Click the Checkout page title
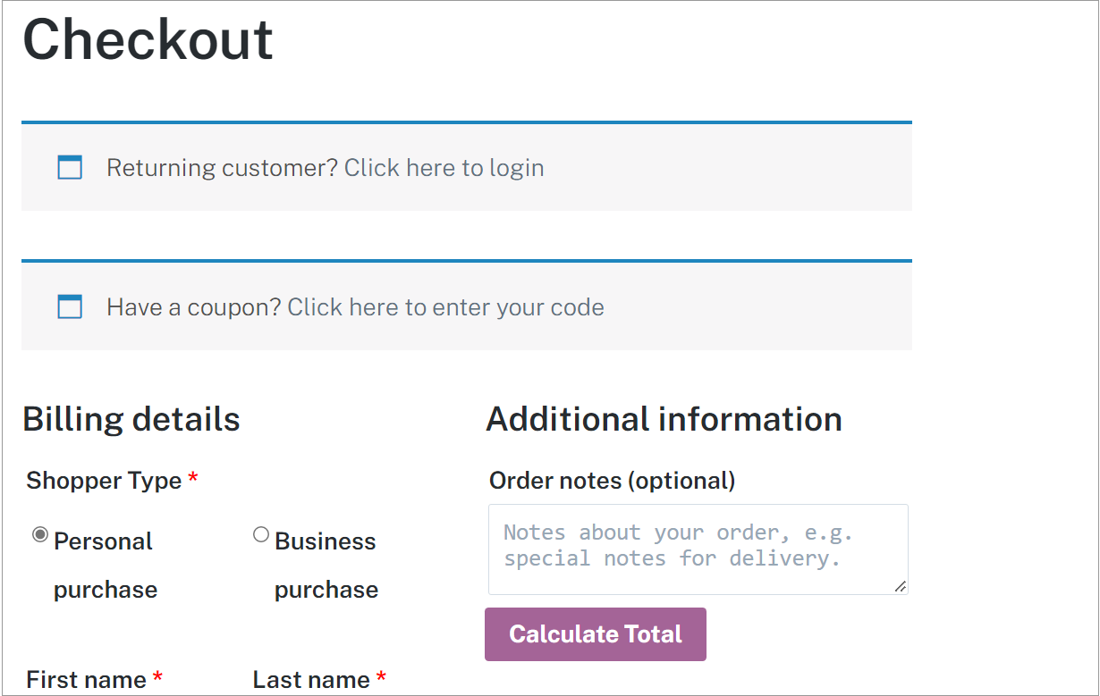Screen dimensions: 1100x696 [148, 40]
